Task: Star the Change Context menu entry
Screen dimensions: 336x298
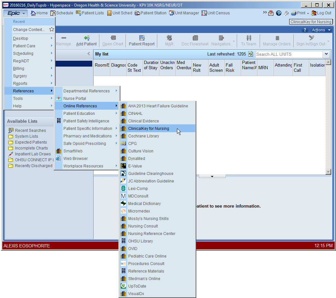Action: [52, 29]
